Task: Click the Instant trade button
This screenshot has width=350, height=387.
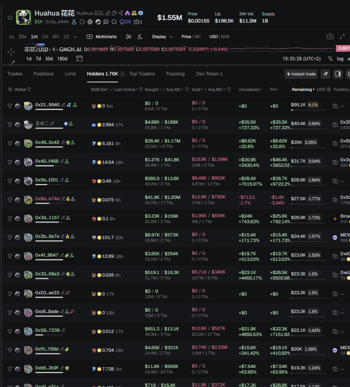Action: pyautogui.click(x=301, y=74)
